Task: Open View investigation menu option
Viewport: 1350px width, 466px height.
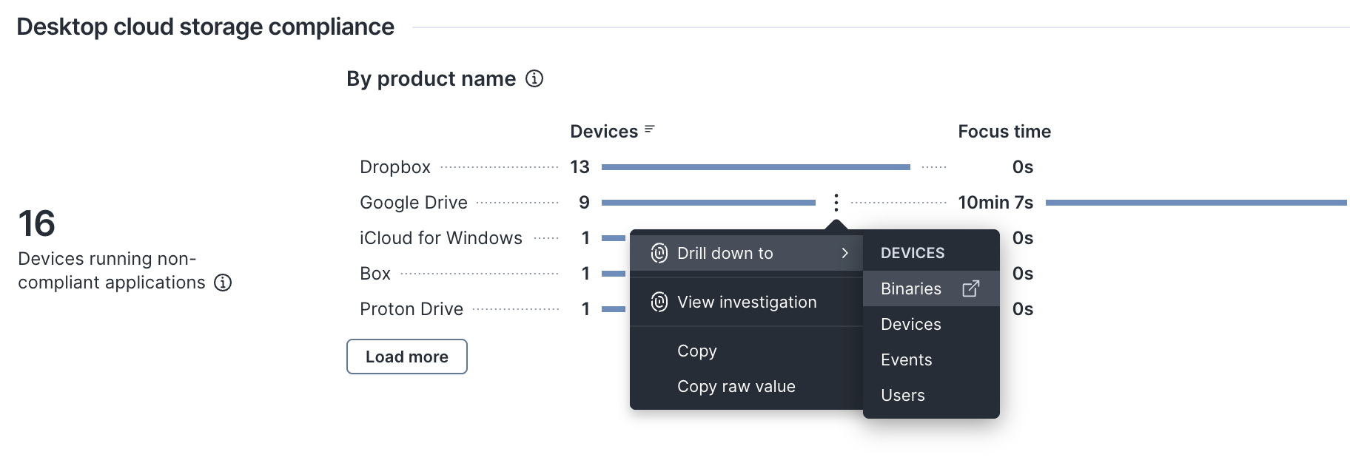Action: click(x=746, y=302)
